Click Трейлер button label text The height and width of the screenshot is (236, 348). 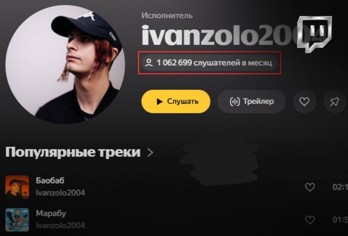coord(258,101)
